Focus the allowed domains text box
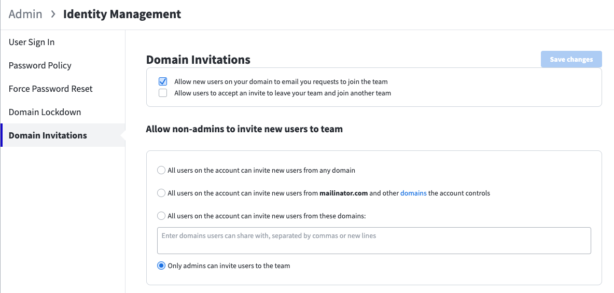Viewport: 614px width, 293px height. [374, 241]
